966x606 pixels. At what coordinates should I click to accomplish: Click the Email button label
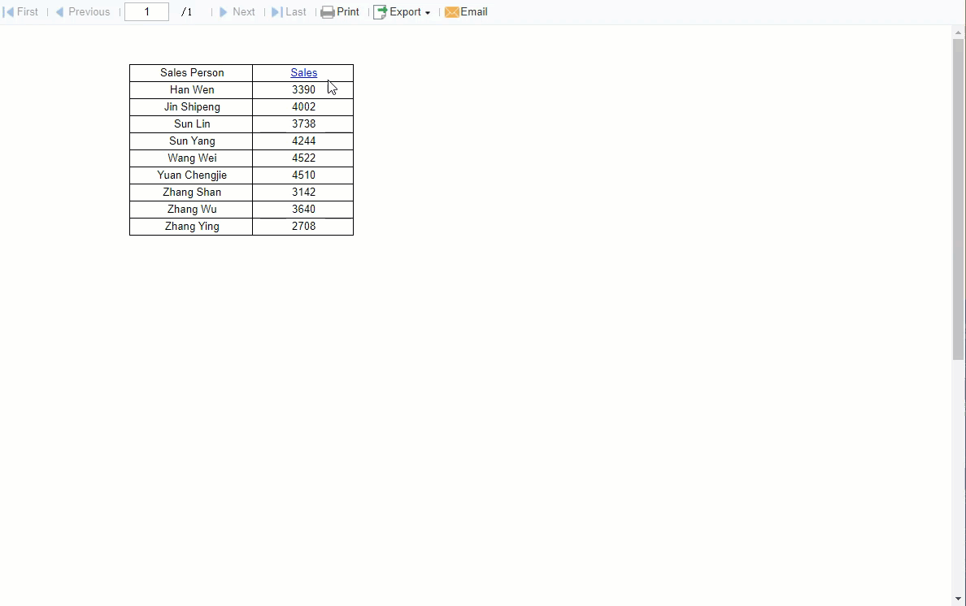coord(473,11)
